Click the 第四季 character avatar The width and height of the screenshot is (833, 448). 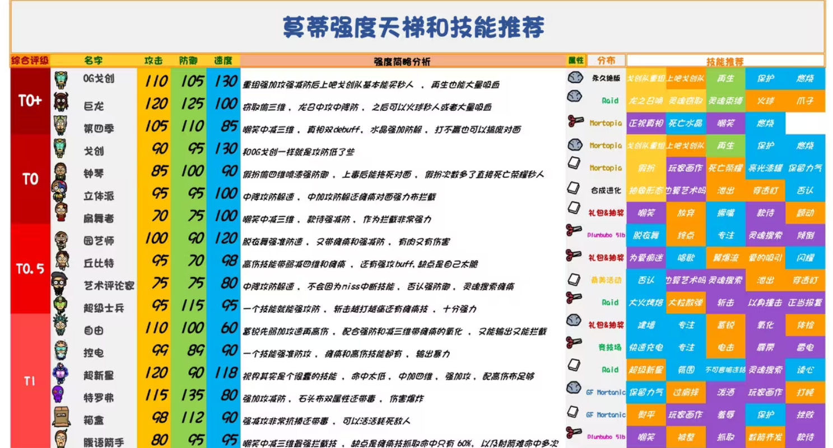pos(61,125)
